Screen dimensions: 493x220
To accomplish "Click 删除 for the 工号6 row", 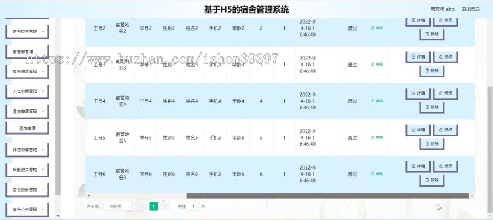I will 432,180.
